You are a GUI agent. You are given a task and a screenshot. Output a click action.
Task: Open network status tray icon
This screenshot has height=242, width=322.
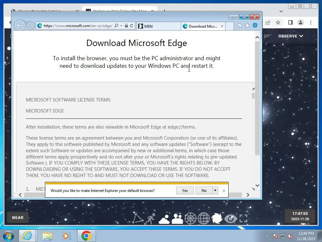coord(283,236)
